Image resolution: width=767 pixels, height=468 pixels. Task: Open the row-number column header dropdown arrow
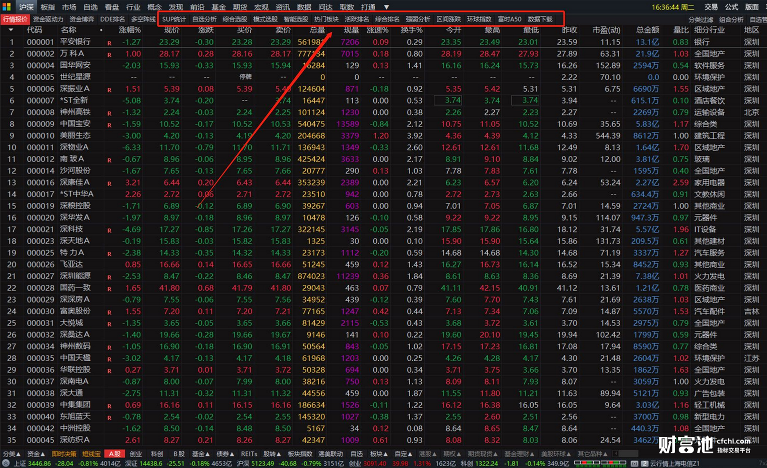11,30
